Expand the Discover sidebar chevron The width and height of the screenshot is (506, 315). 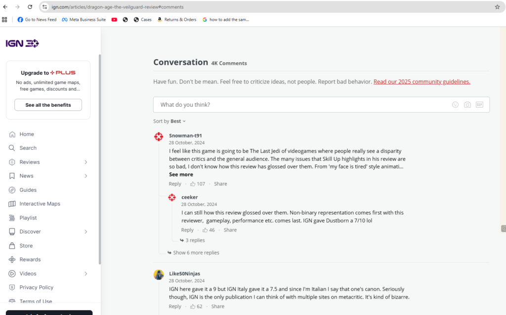coord(85,232)
